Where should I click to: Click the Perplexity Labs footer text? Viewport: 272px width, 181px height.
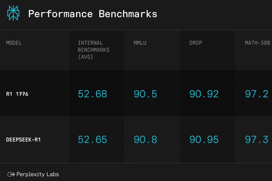click(x=38, y=174)
